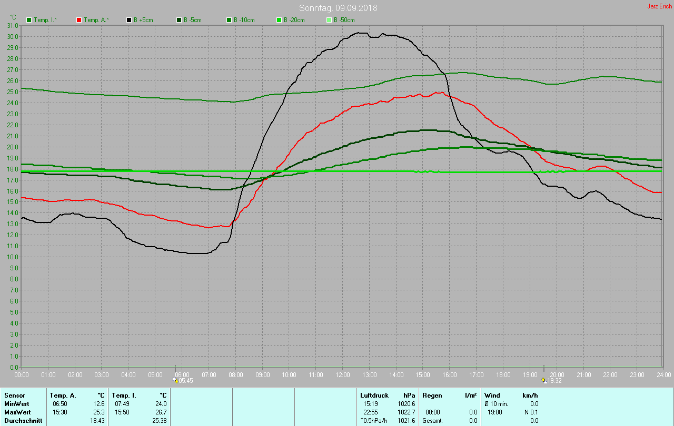Viewport: 674px width, 426px height.
Task: Click the Jarz Erich label in corner
Action: [659, 6]
